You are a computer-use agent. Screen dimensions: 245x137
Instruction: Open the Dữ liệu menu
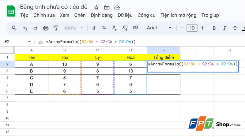tap(125, 15)
